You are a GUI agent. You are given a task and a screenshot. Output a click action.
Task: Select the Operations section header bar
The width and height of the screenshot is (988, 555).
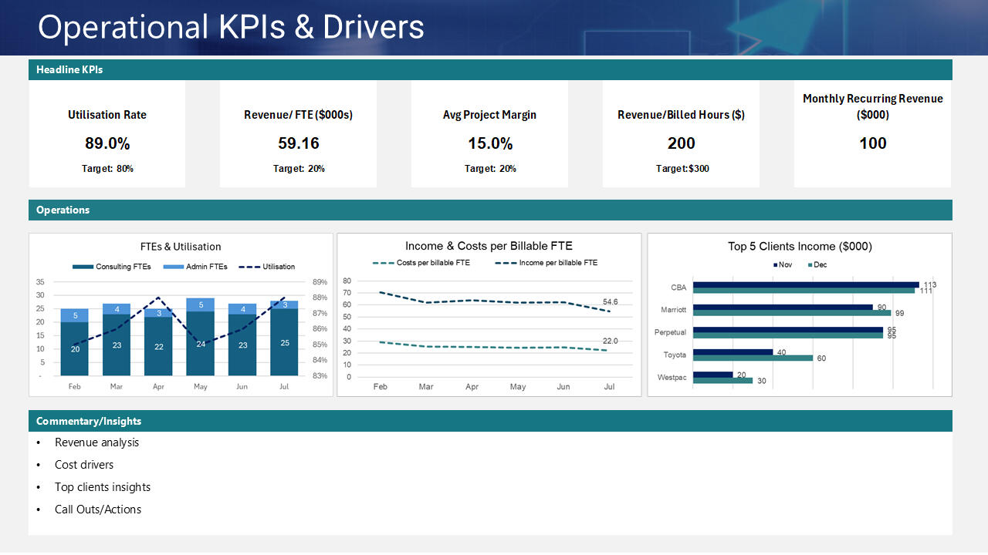[x=63, y=210]
